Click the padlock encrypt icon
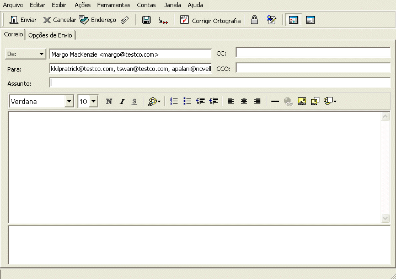This screenshot has height=279, width=396. (254, 20)
